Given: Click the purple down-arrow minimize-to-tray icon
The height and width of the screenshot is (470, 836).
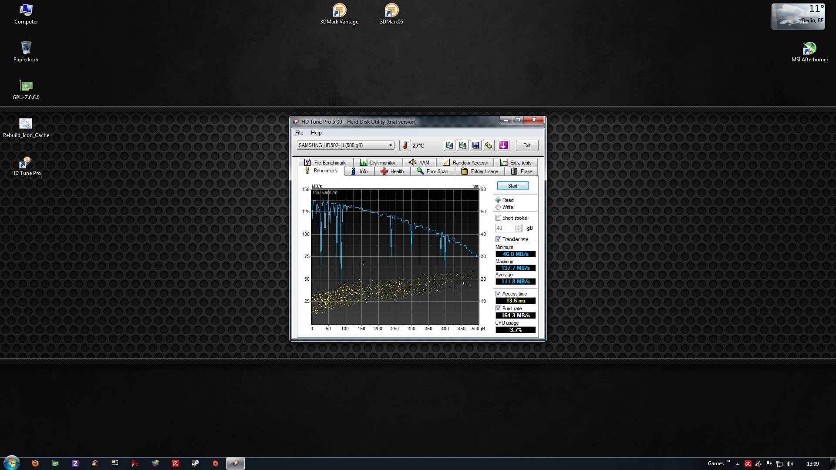Looking at the screenshot, I should (503, 145).
